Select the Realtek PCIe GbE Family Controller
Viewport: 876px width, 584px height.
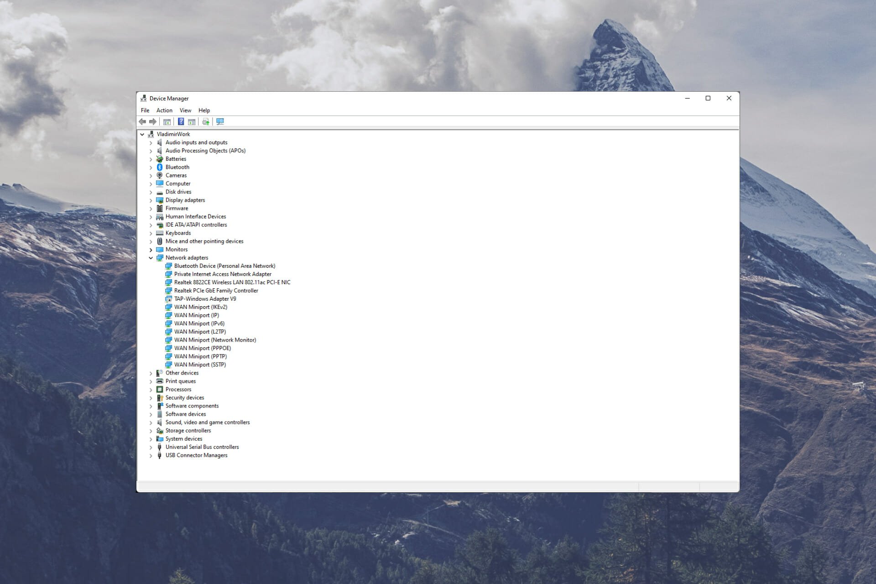(x=216, y=290)
